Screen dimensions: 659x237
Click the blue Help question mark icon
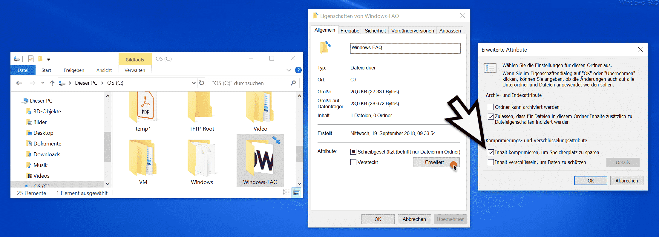point(298,70)
